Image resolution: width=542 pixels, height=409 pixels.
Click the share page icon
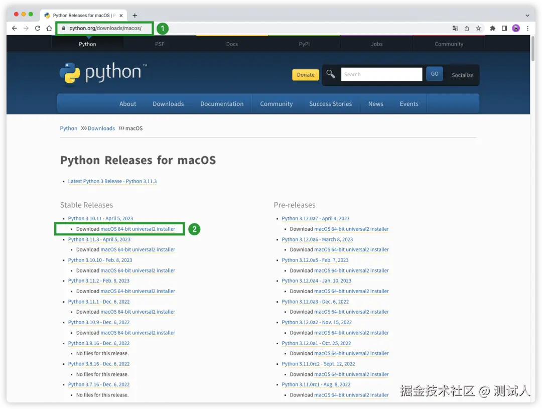click(x=467, y=28)
